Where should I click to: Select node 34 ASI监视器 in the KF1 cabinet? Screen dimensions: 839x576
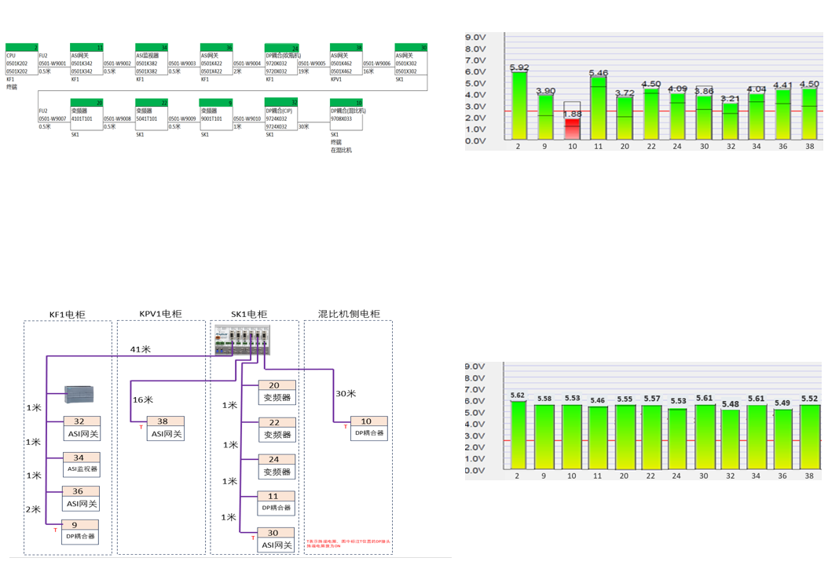[x=82, y=463]
